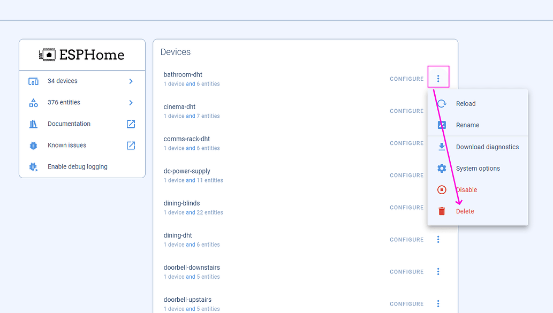Click the System options gear icon
Screen dimensions: 553x313
point(441,168)
